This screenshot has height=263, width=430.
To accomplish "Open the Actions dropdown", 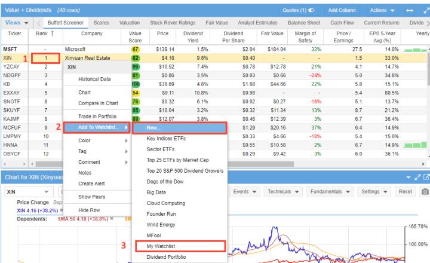I will 382,10.
